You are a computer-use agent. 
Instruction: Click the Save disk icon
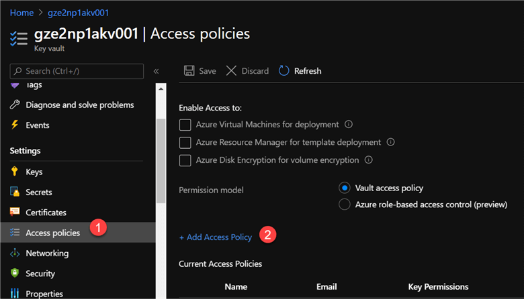pyautogui.click(x=189, y=71)
